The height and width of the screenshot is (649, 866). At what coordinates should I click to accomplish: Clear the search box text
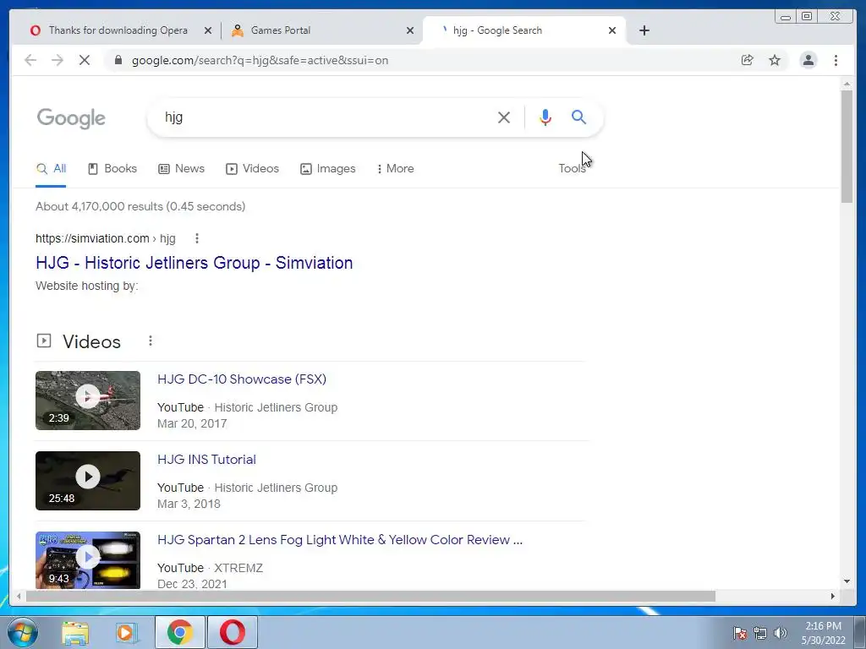pos(504,117)
